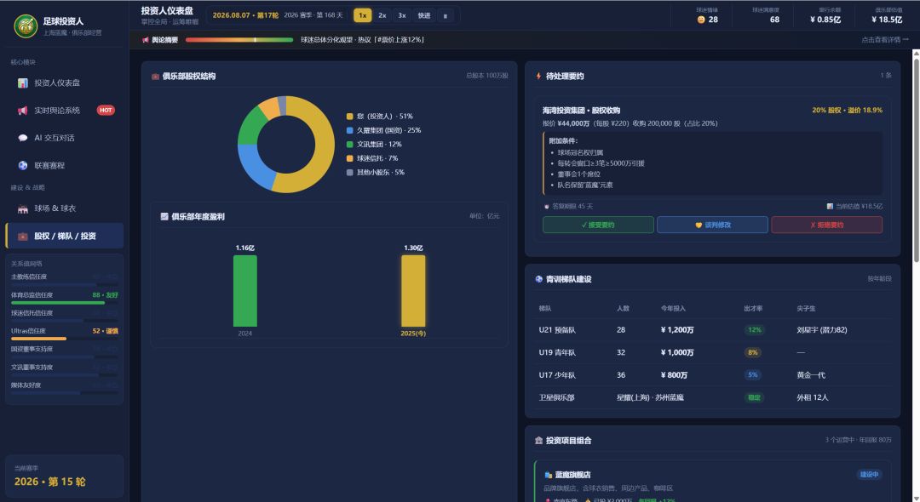
Task: Click the chart icon beside 俱乐部年度盈利
Action: pyautogui.click(x=164, y=217)
